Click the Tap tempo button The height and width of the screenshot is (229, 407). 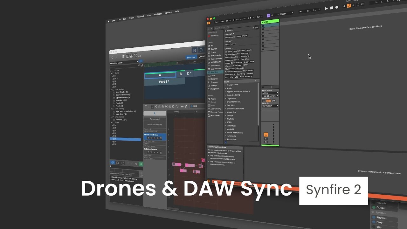tap(222, 21)
